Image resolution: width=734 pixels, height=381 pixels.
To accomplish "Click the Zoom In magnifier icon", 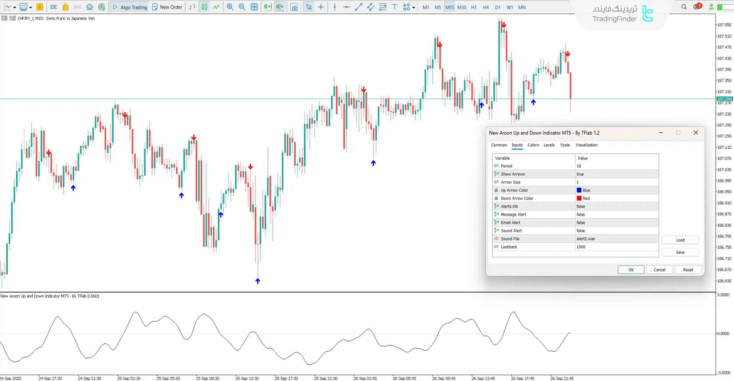I will point(230,7).
